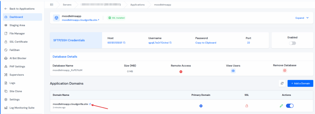This screenshot has width=315, height=114.
Task: Edit domain with green pencil icon
Action: [281, 106]
